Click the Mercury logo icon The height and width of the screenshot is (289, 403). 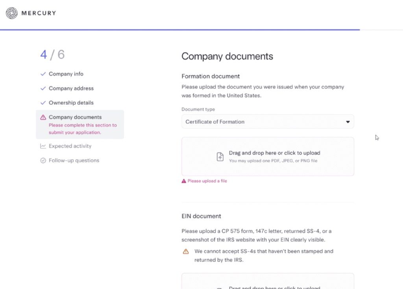click(12, 13)
